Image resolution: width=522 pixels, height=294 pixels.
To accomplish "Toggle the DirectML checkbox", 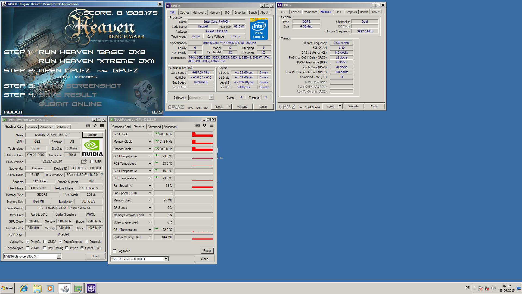I will click(x=86, y=241).
